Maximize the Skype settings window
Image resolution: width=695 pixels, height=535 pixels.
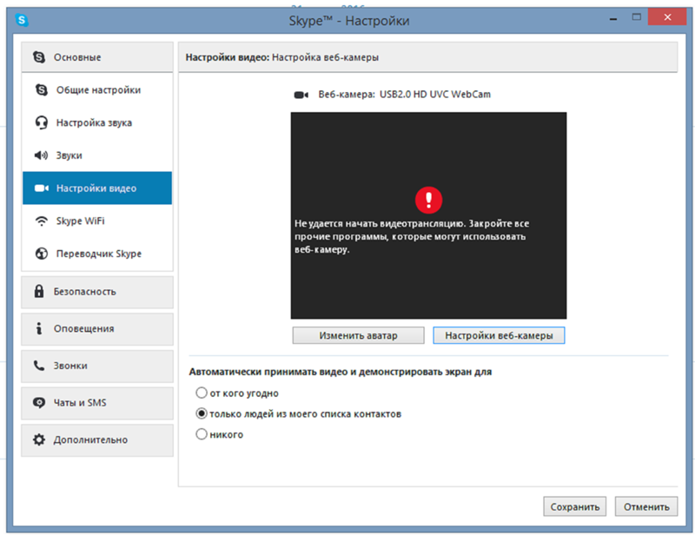pos(637,17)
